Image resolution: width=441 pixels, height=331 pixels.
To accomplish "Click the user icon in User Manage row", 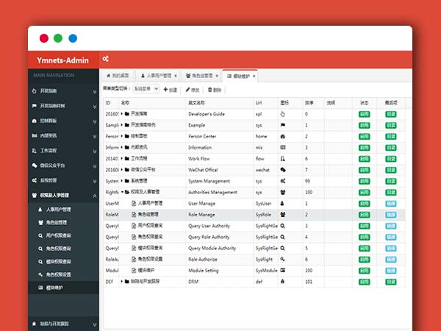I will point(282,202).
